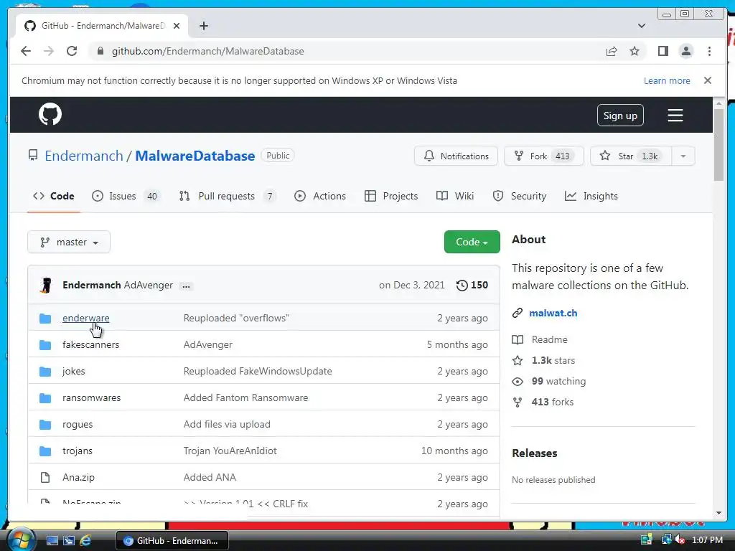Open the enderware folder
This screenshot has width=735, height=551.
(x=86, y=318)
